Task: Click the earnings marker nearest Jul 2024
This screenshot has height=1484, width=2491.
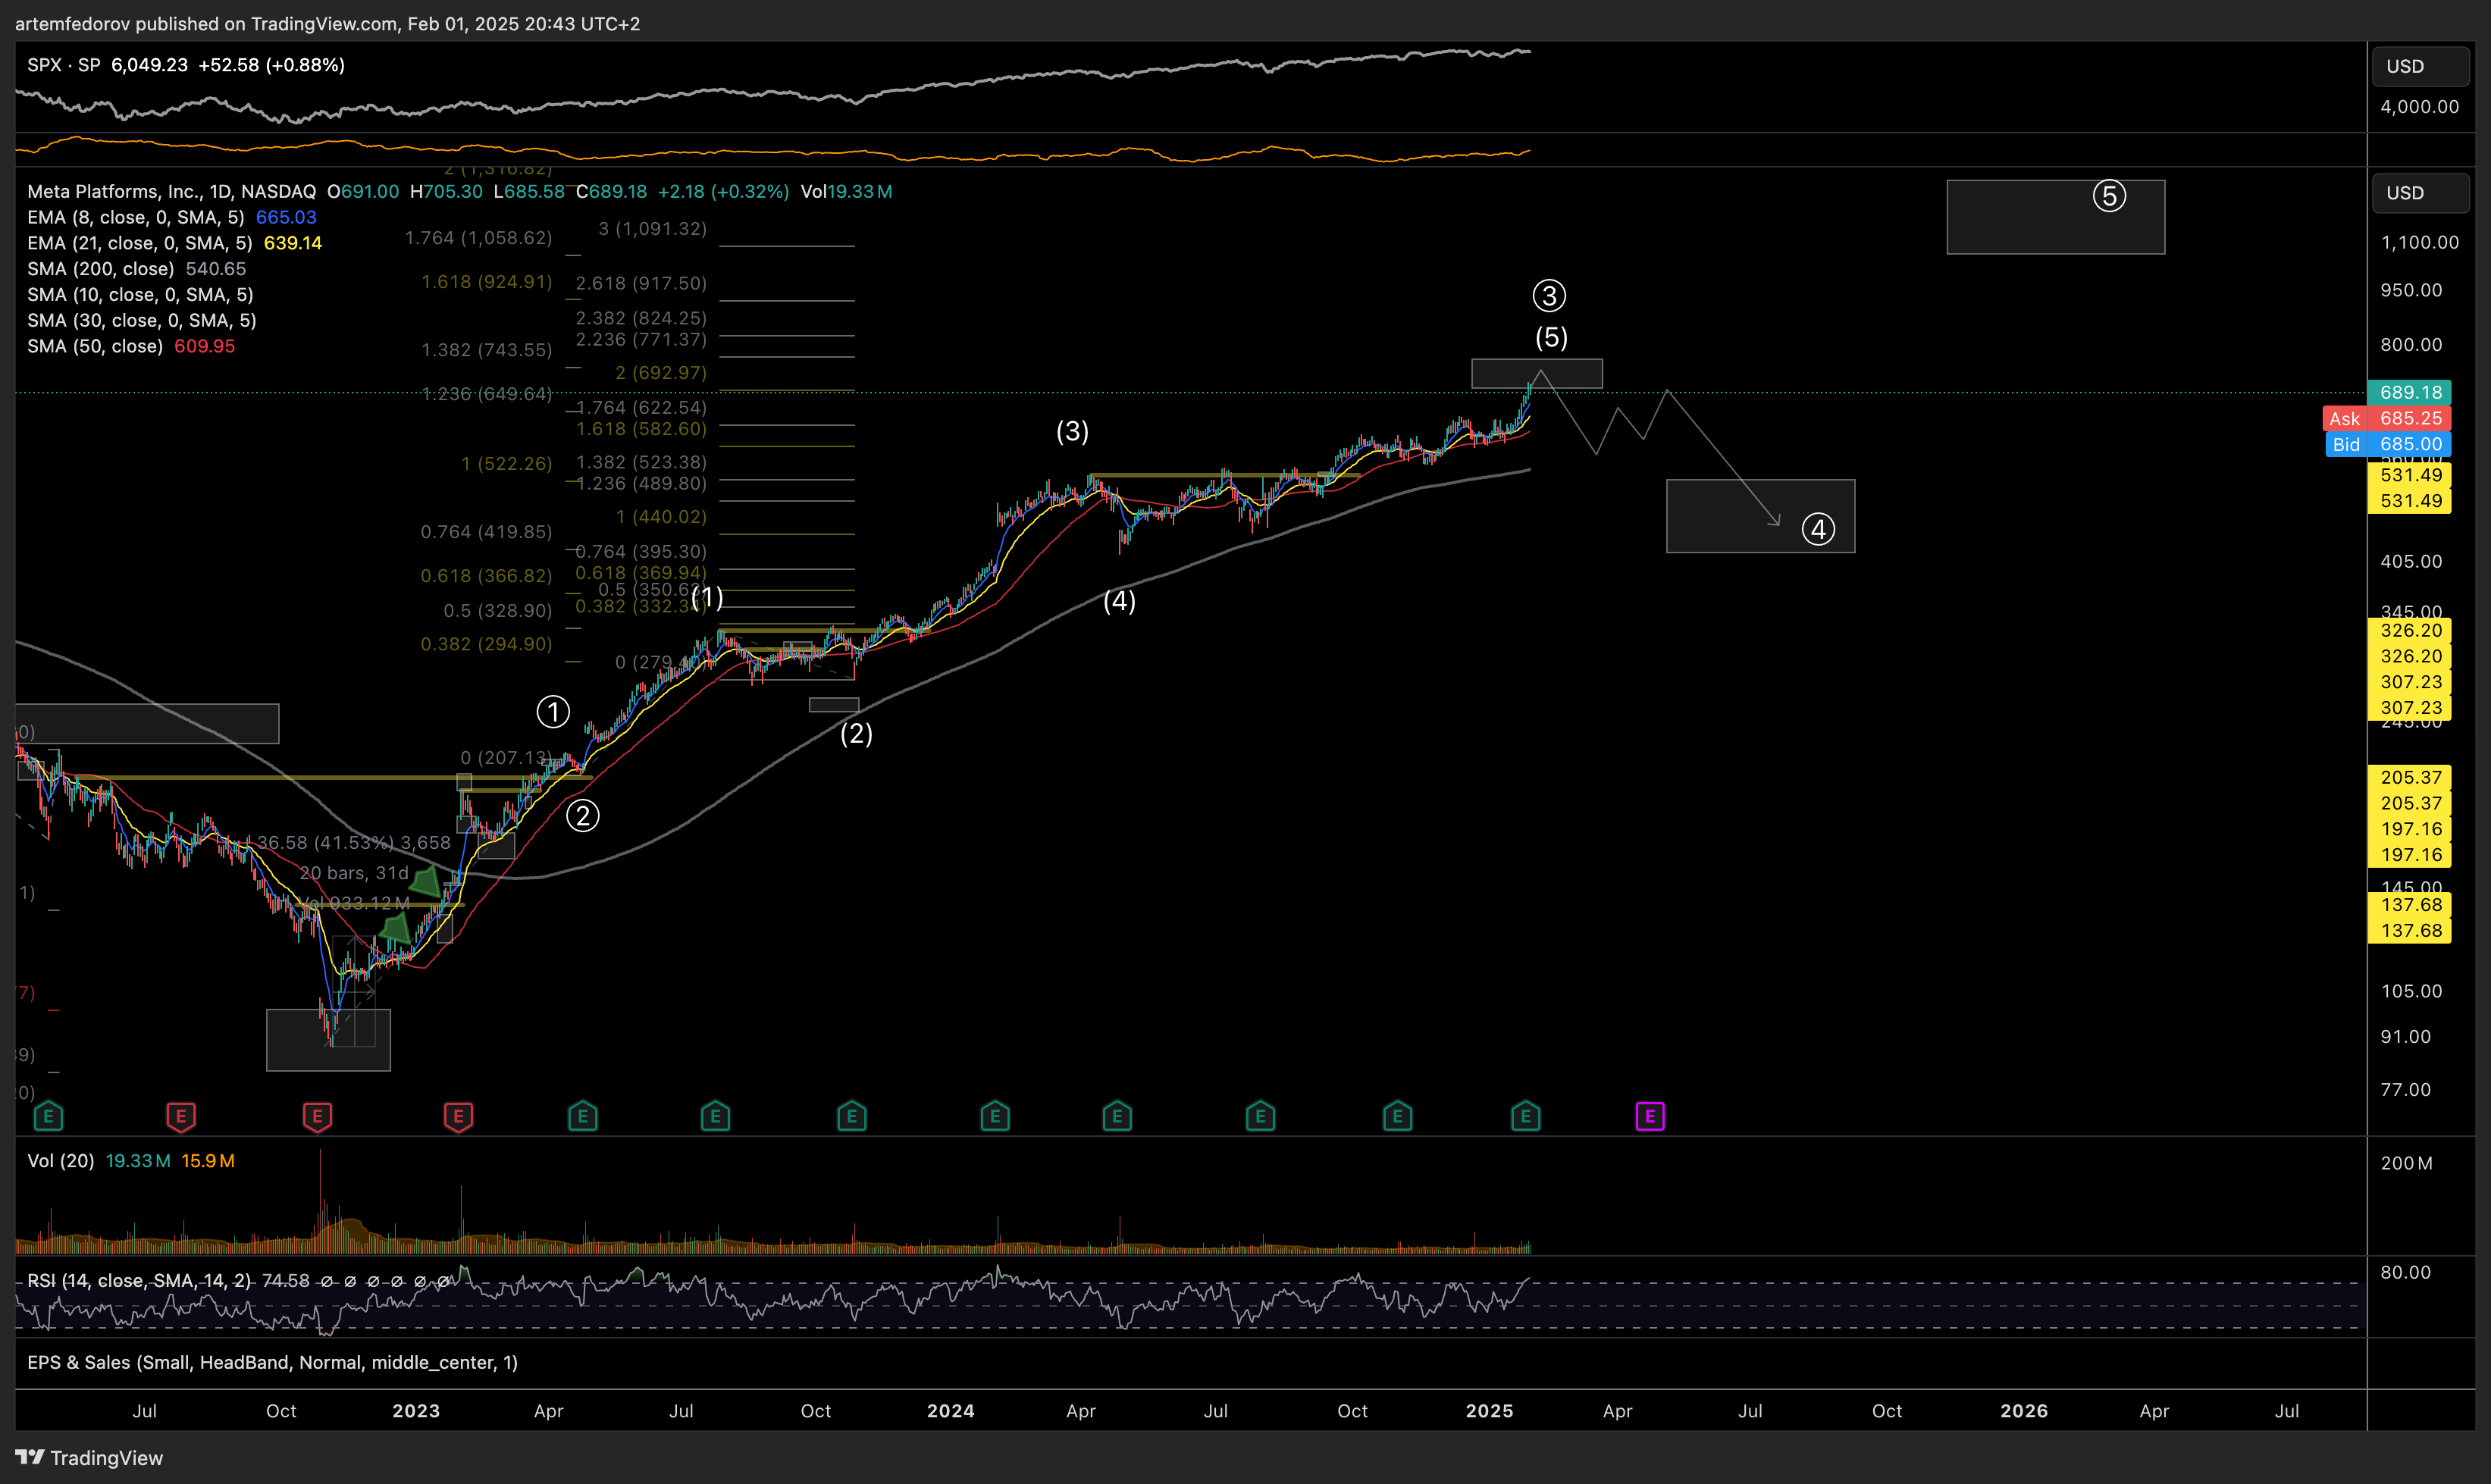Action: (x=1260, y=1116)
